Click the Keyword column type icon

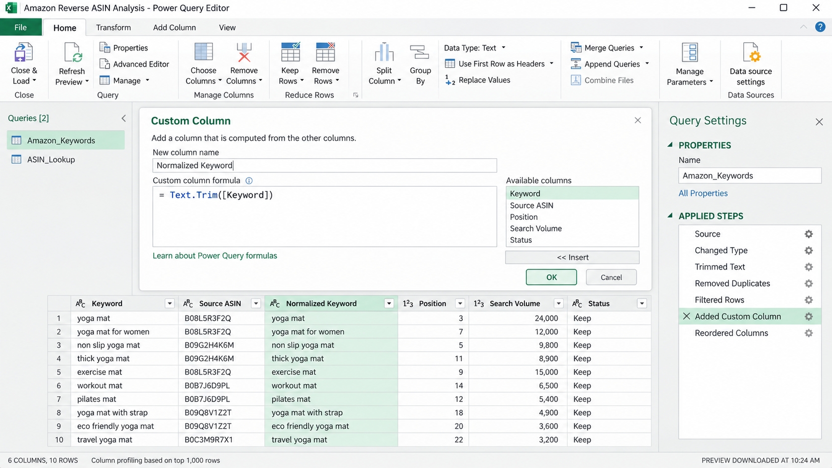[80, 303]
